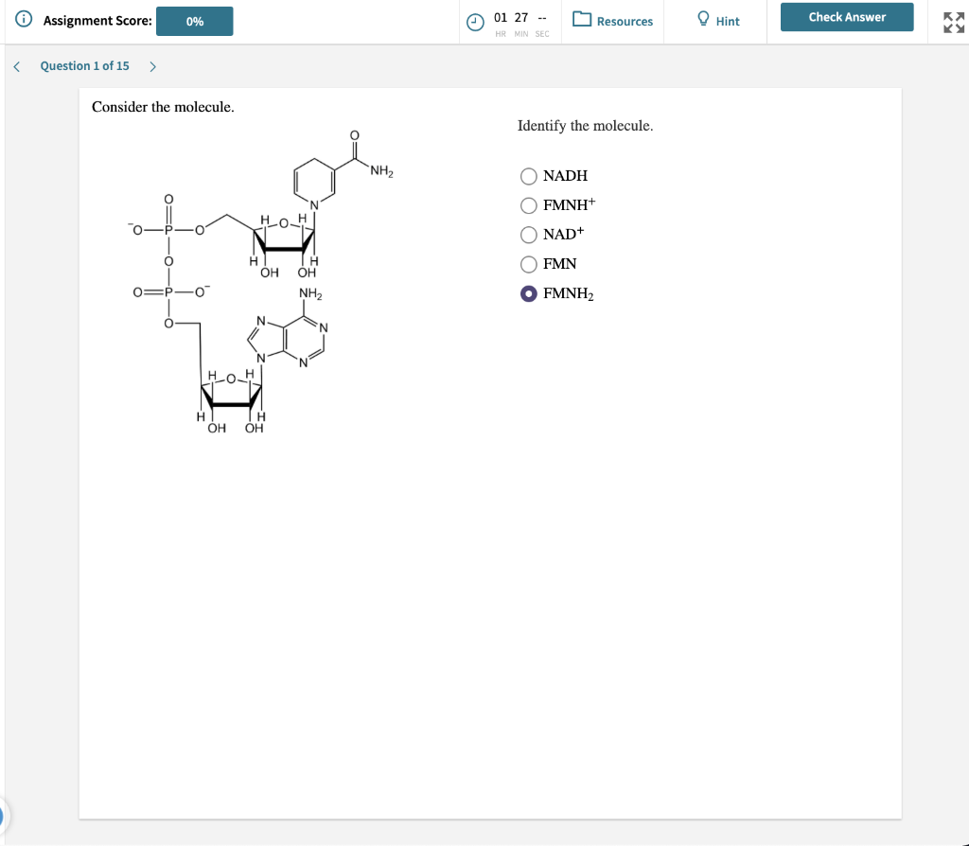Image resolution: width=969 pixels, height=846 pixels.
Task: Select the NADH answer option
Action: [528, 176]
